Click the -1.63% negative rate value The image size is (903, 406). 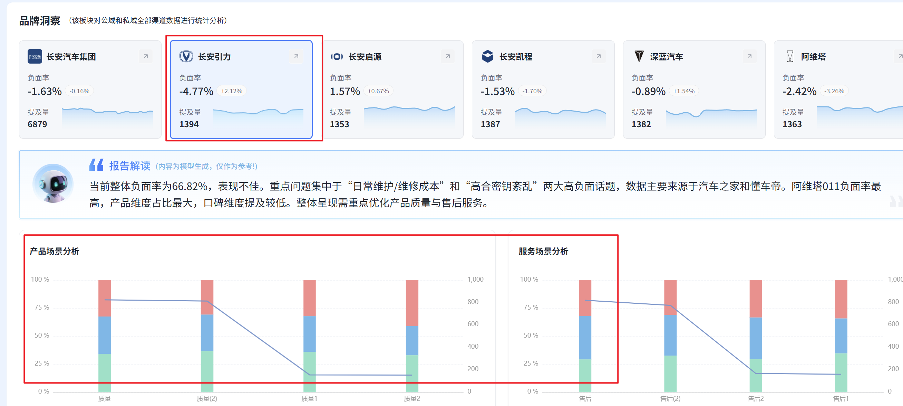tap(45, 91)
